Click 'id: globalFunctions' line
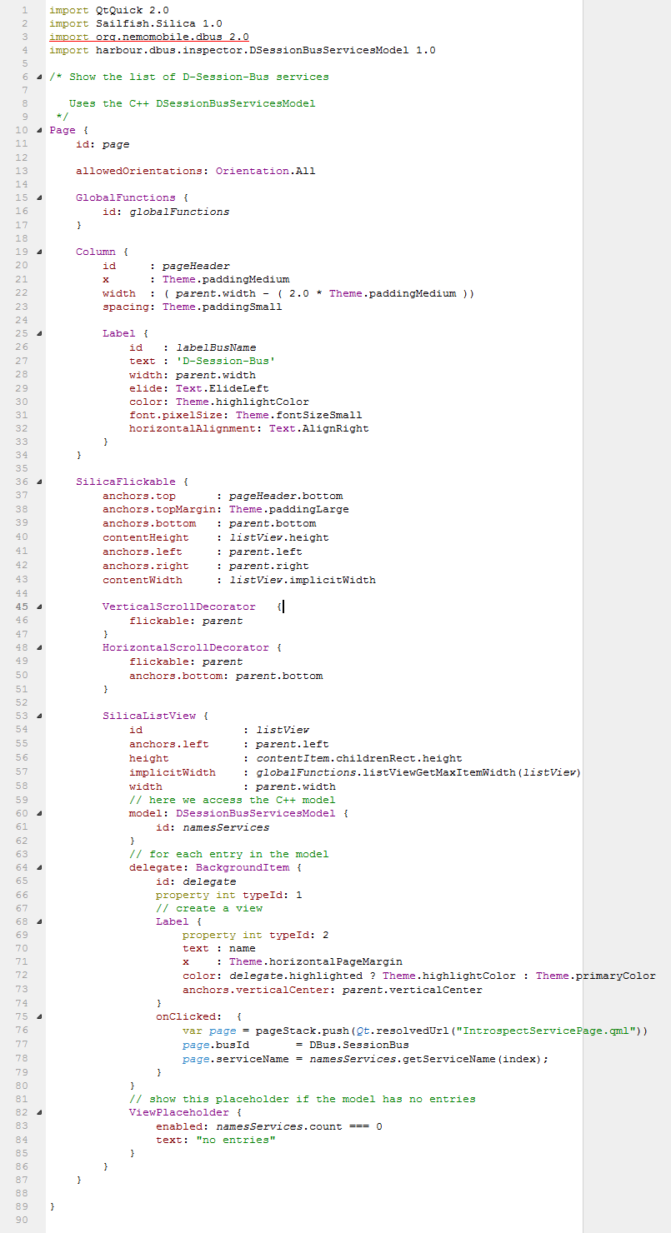 (166, 212)
